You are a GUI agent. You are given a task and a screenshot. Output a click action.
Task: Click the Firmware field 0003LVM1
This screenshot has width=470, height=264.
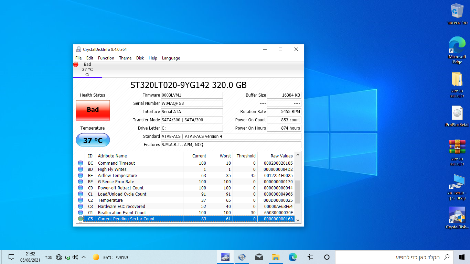tap(192, 95)
